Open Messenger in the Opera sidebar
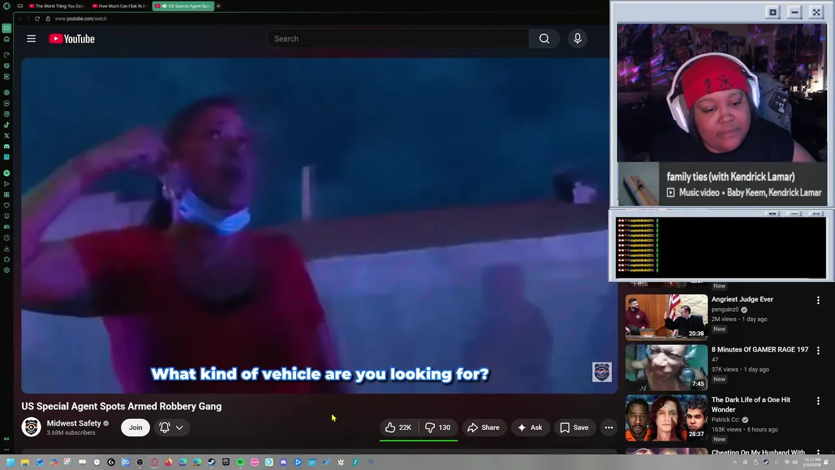Viewport: 835px width, 470px height. pyautogui.click(x=7, y=103)
